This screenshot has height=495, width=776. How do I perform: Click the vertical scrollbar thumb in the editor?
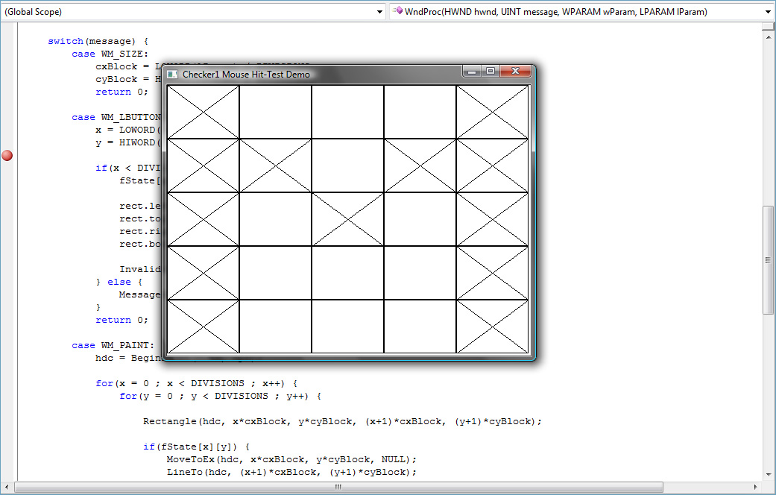point(768,259)
